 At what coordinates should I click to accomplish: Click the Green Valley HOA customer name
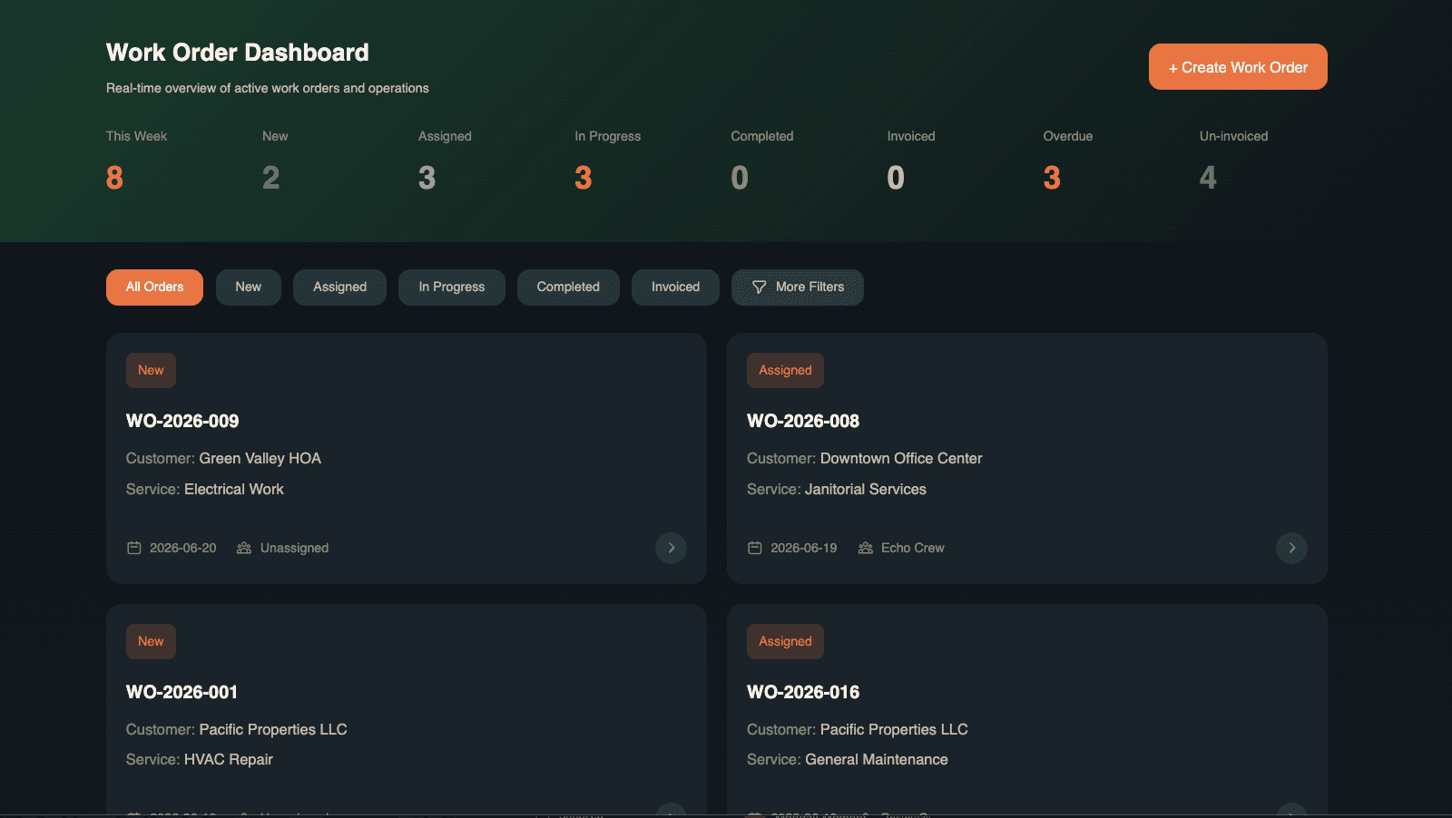260,459
